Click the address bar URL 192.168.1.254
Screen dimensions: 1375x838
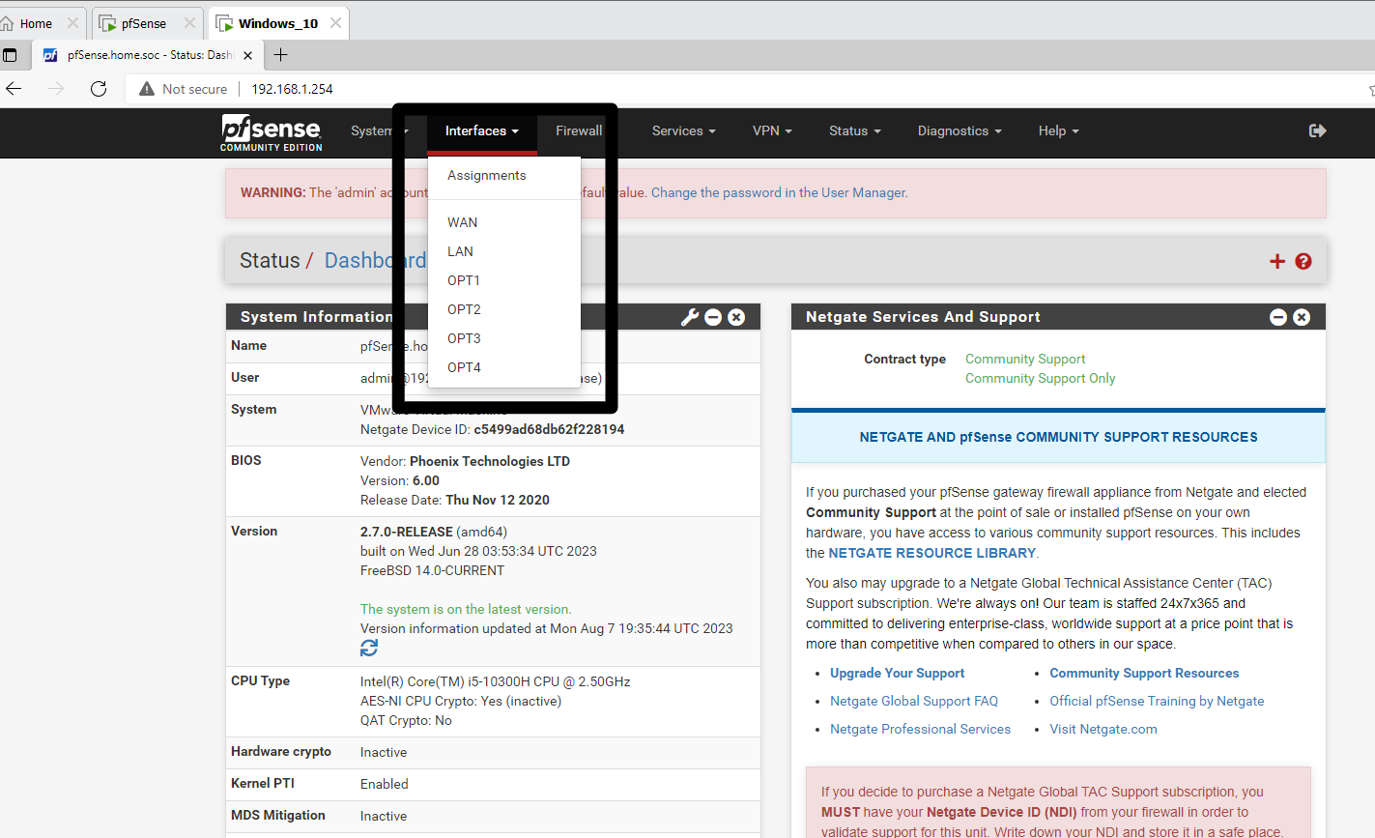point(292,89)
